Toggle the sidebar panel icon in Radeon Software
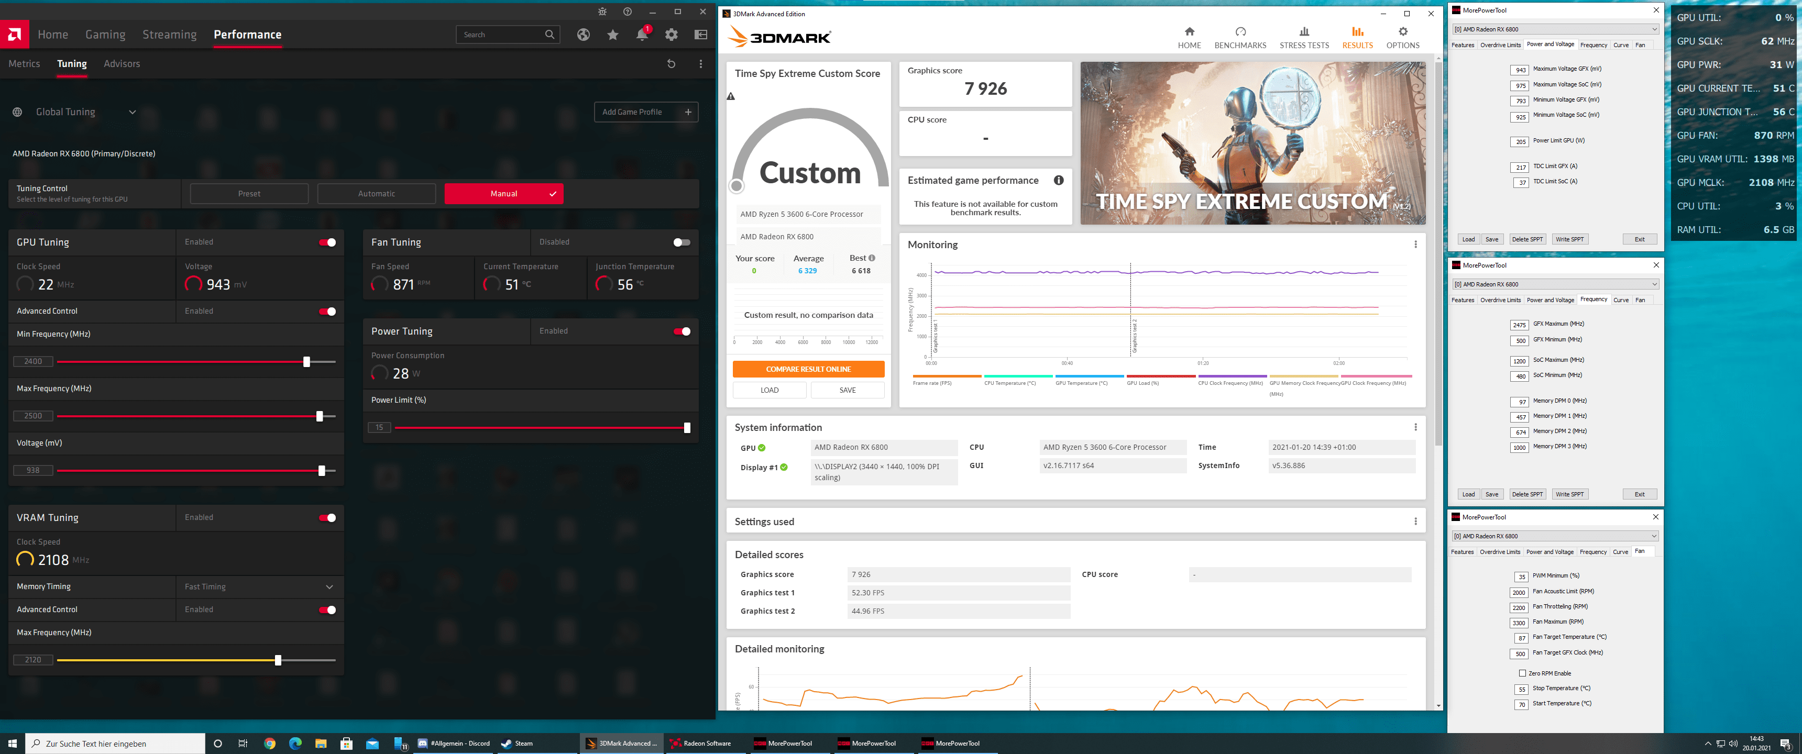 [701, 34]
